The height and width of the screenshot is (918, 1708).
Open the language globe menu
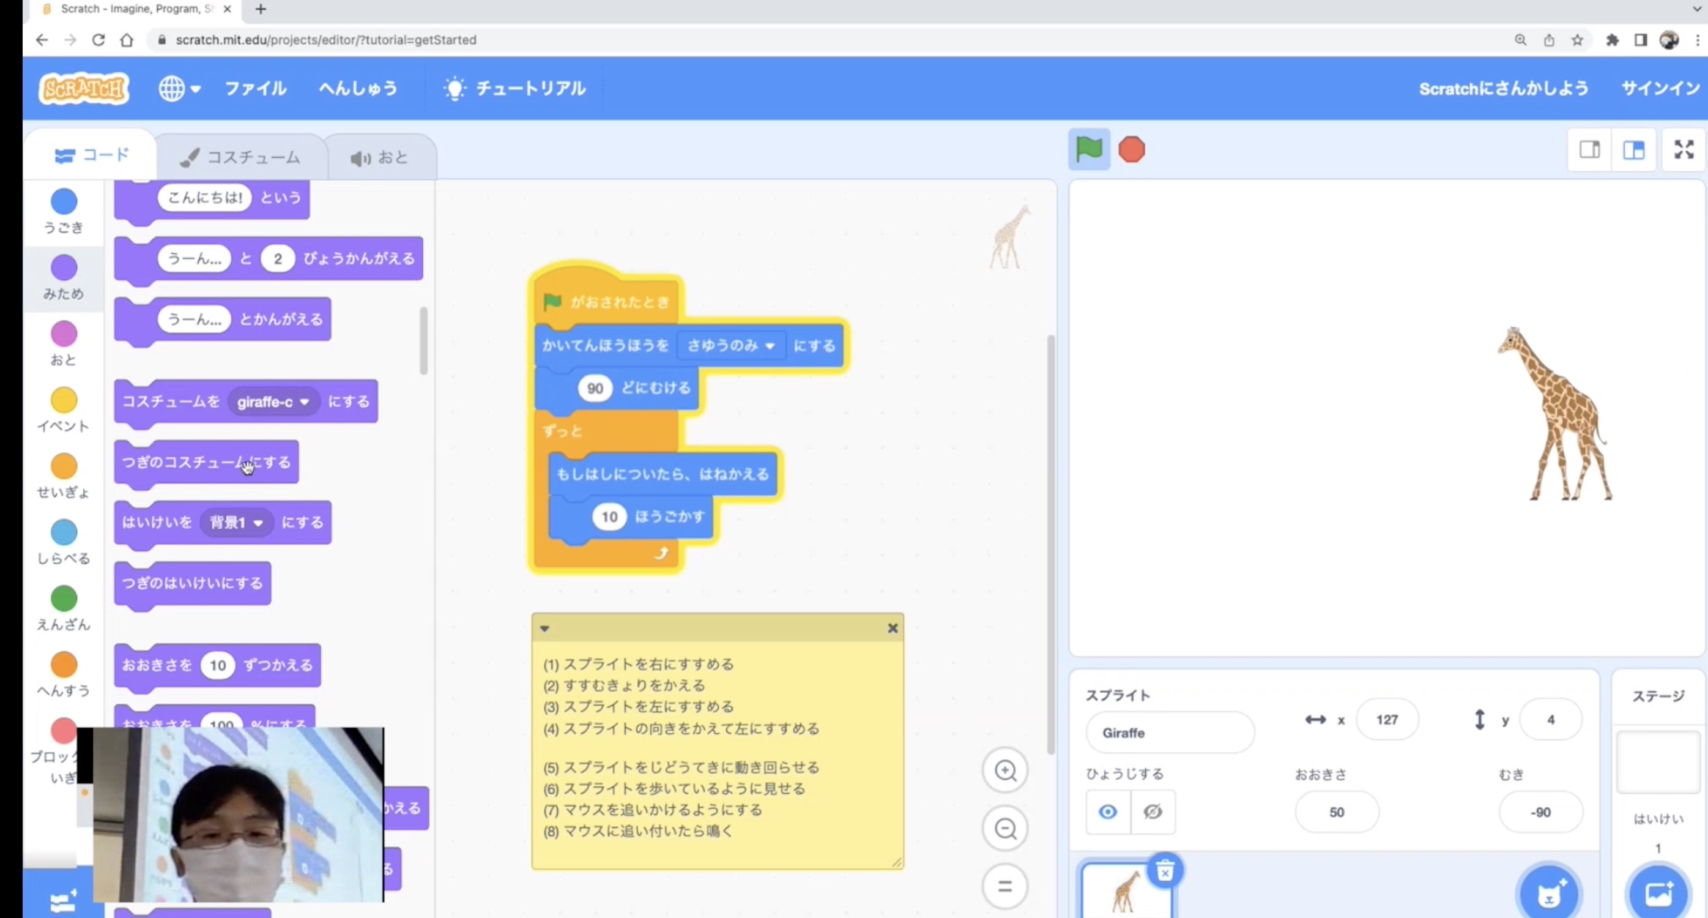coord(179,88)
